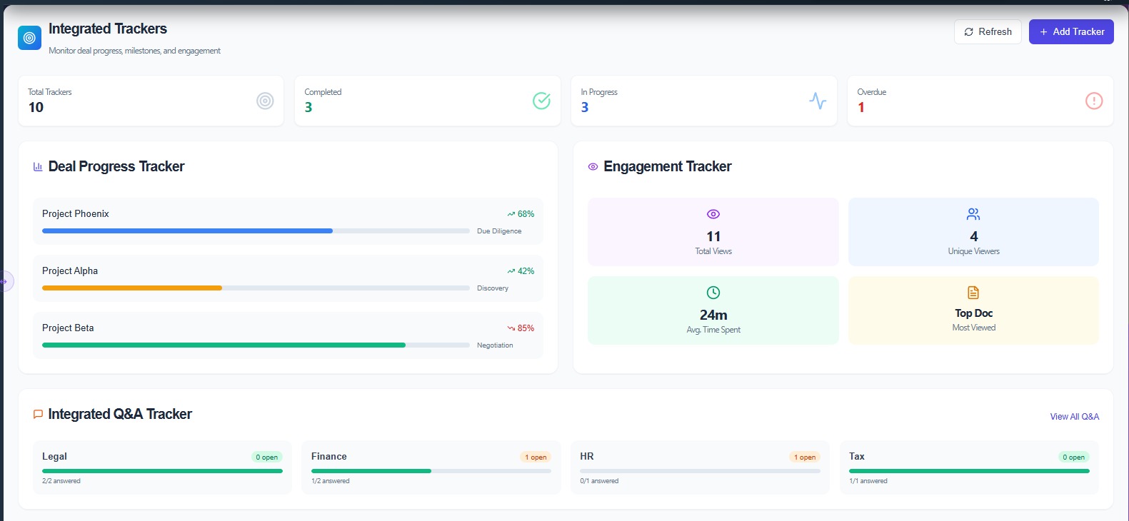Click the Overdue alert exclamation icon
Screen dimensions: 1129x521
pyautogui.click(x=1093, y=101)
